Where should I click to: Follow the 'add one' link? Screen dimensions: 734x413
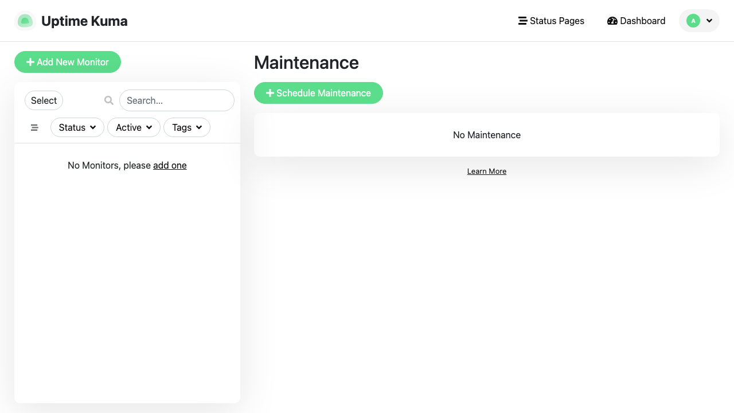point(170,165)
